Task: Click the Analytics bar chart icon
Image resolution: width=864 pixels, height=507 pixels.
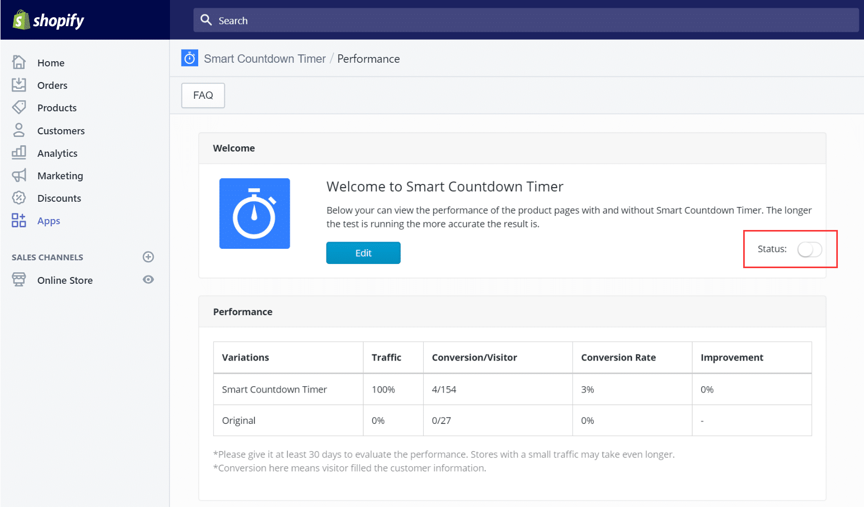Action: 19,153
